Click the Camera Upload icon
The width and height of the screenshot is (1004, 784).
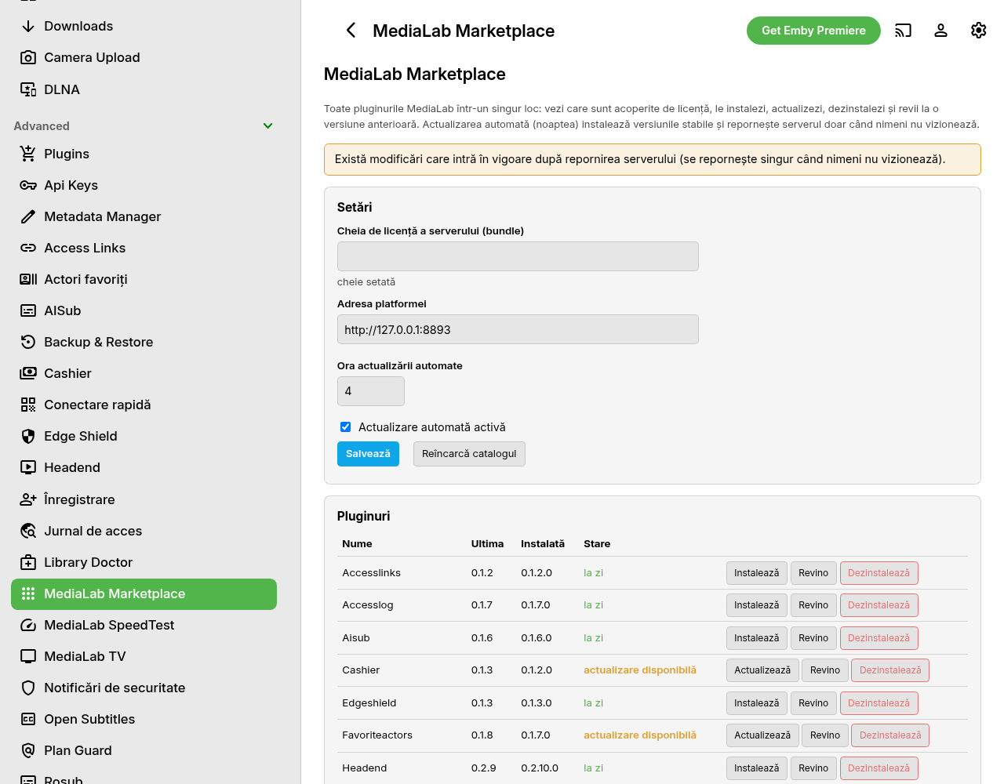(x=28, y=57)
